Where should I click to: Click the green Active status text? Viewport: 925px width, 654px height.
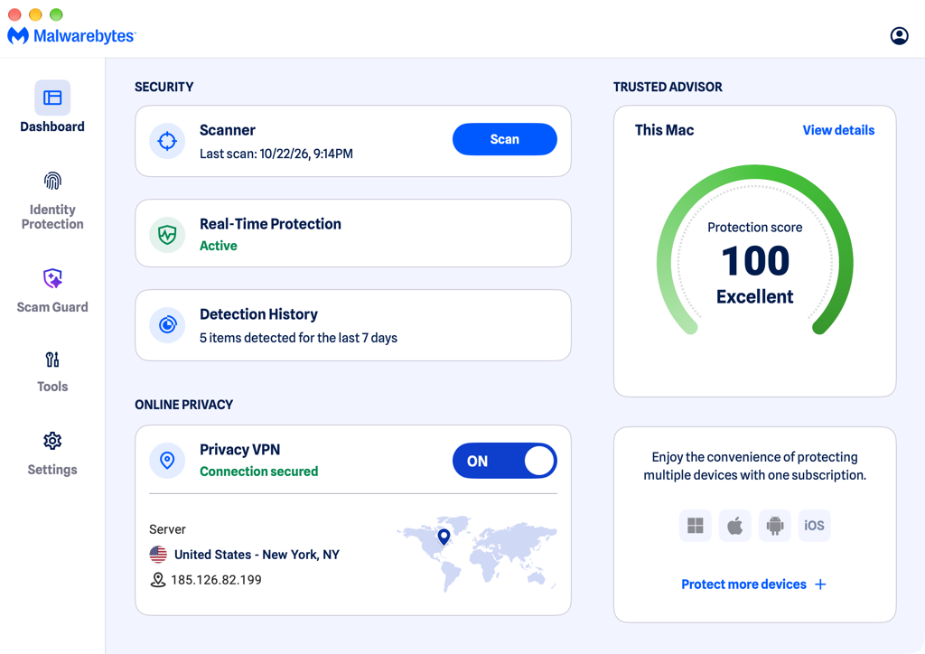[x=219, y=246]
